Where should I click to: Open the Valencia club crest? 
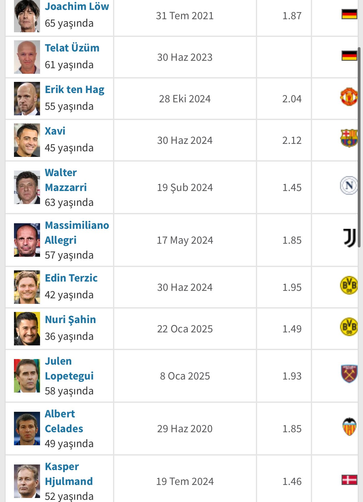[x=349, y=427]
